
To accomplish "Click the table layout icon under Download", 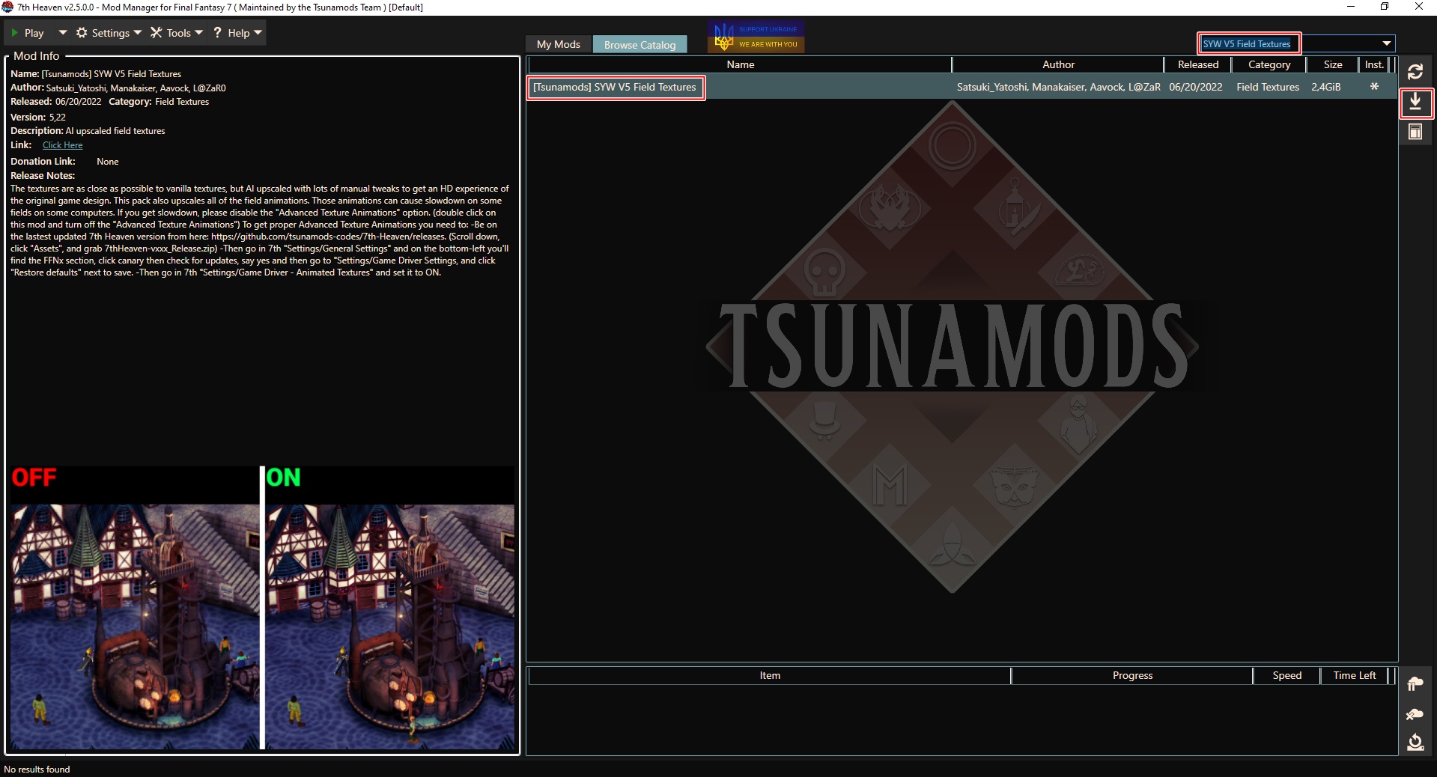I will point(1415,132).
